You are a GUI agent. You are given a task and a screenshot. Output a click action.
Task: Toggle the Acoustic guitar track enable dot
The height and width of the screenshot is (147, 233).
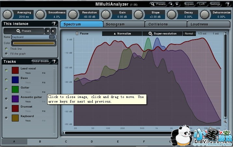pos(7,99)
